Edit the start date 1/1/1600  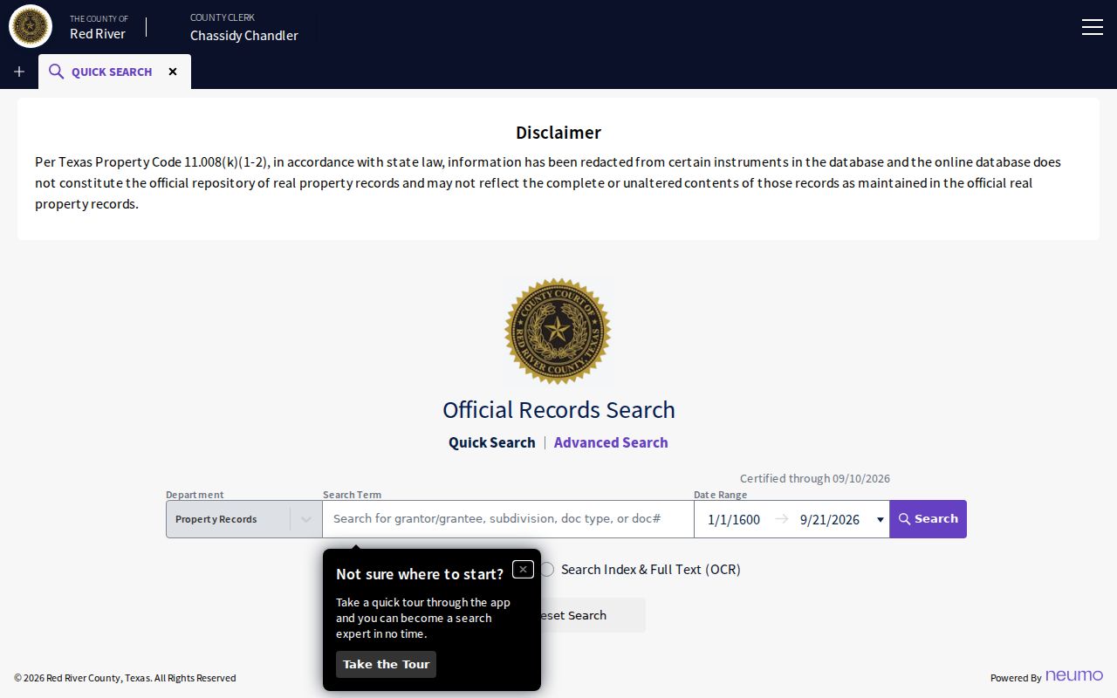coord(734,519)
